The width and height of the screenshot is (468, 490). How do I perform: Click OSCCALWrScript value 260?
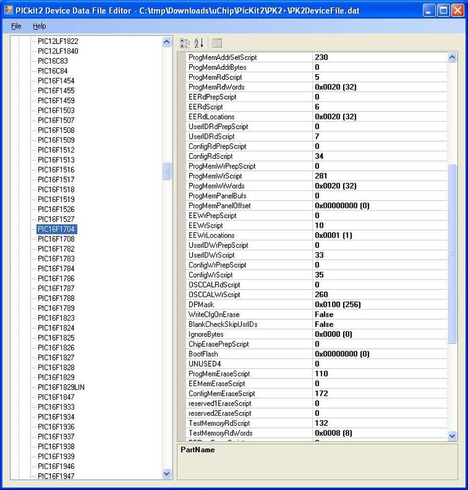tap(321, 294)
